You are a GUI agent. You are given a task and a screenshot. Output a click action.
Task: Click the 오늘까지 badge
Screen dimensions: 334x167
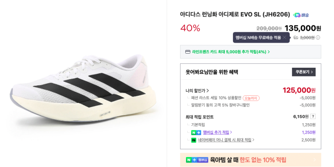(251, 98)
